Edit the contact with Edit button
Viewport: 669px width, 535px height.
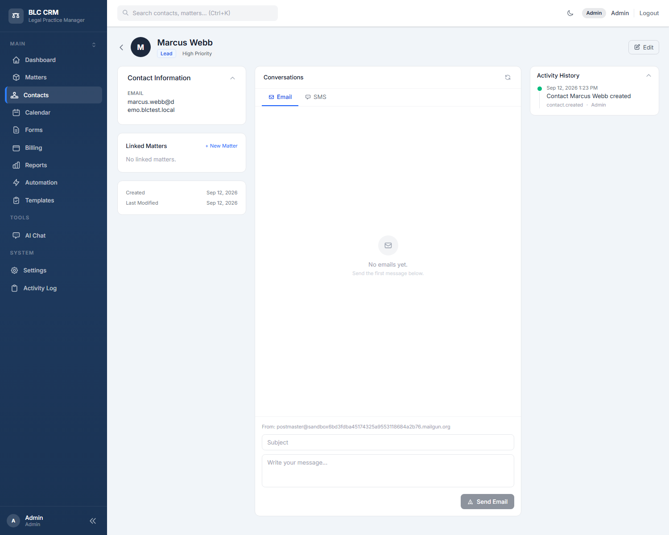[644, 47]
